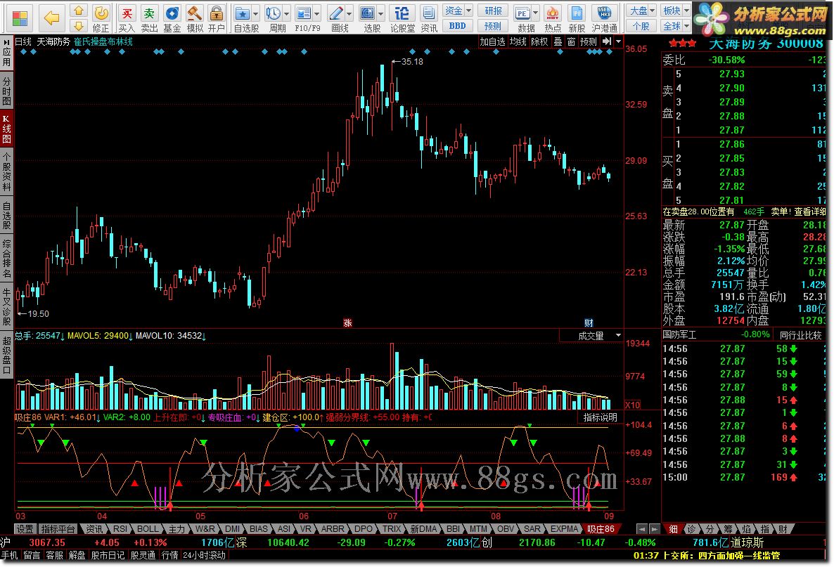The image size is (834, 567).
Task: Expand 大盘 dropdown arrow
Action: pyautogui.click(x=652, y=11)
